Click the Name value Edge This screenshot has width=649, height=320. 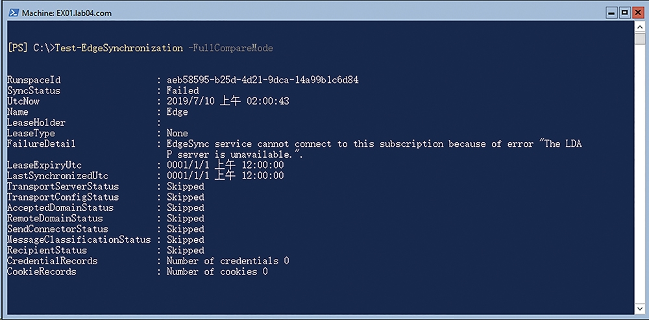point(177,112)
